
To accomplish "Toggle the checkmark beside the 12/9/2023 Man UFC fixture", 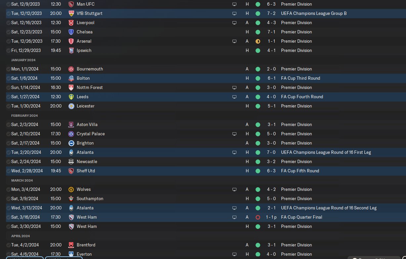I will (8, 4).
